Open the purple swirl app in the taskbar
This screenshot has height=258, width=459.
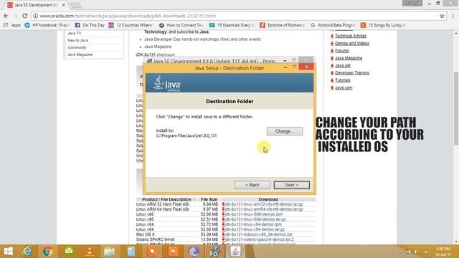194,252
